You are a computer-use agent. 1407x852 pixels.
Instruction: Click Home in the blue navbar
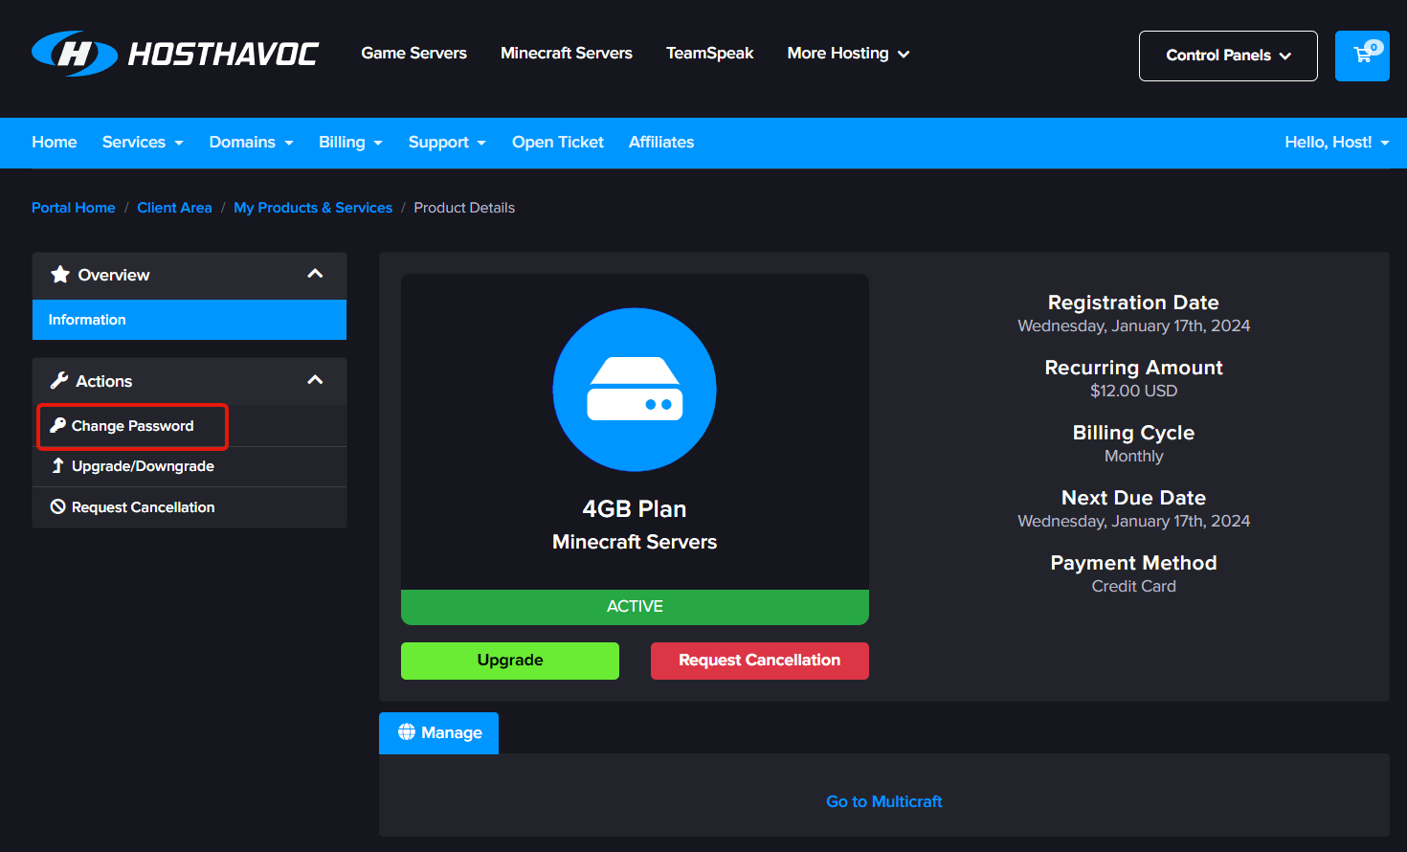[x=55, y=143]
